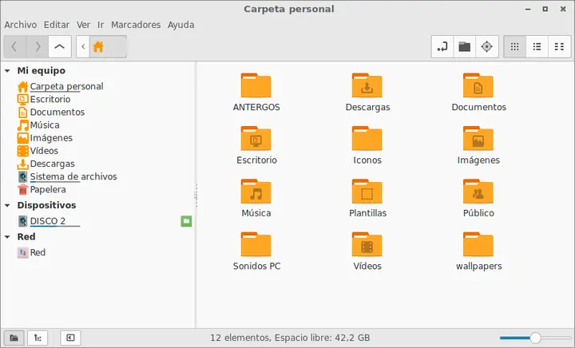Collapse the Red section arrow

tap(7, 237)
